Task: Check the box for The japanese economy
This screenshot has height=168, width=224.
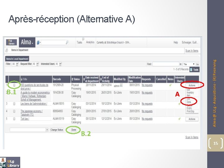Action: 14,111
